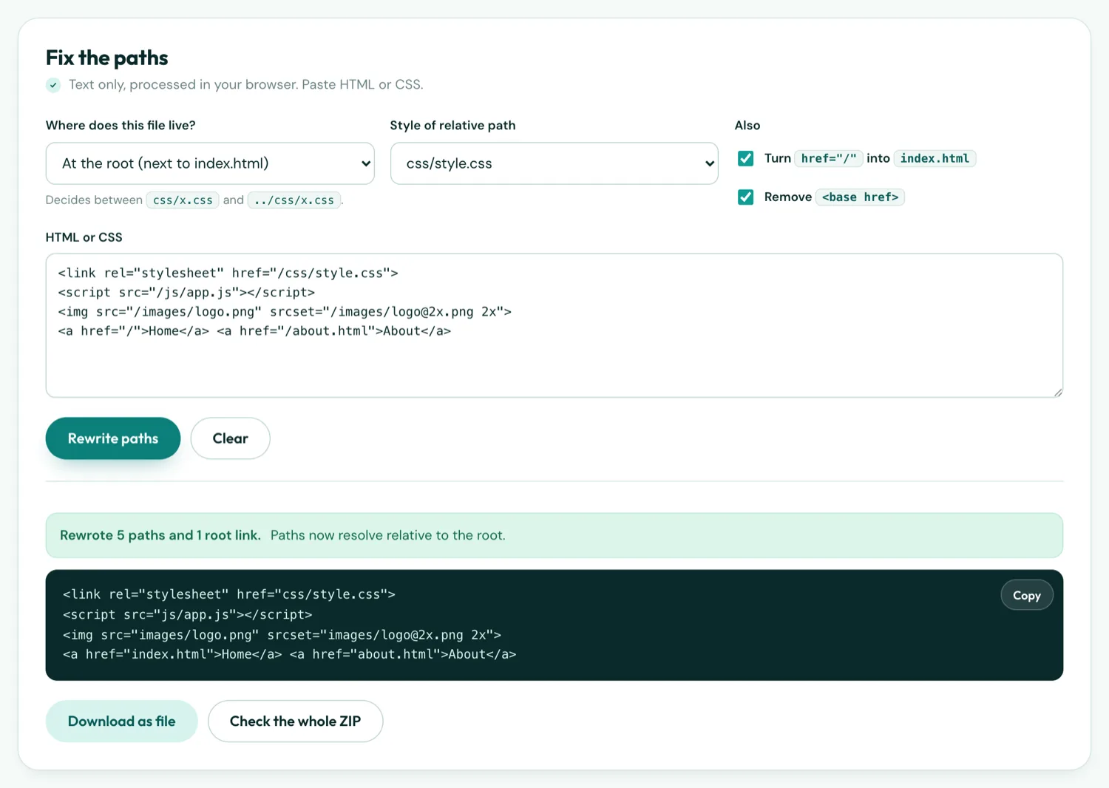This screenshot has height=788, width=1109.
Task: Click the output line with img src="images/logo.png"
Action: [282, 635]
